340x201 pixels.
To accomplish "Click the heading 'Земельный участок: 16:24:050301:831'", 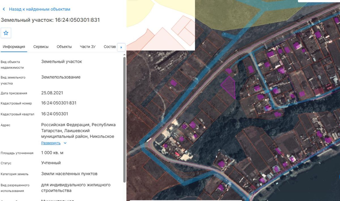I will coord(50,20).
